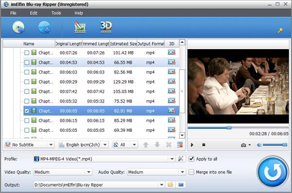Take a snapshot with the camera icon
This screenshot has width=292, height=193.
tap(243, 145)
